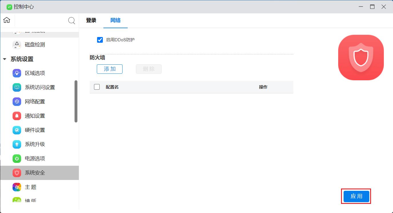This screenshot has height=213, width=393.
Task: Open 系统升级 upgrade arrow icon
Action: 17,144
